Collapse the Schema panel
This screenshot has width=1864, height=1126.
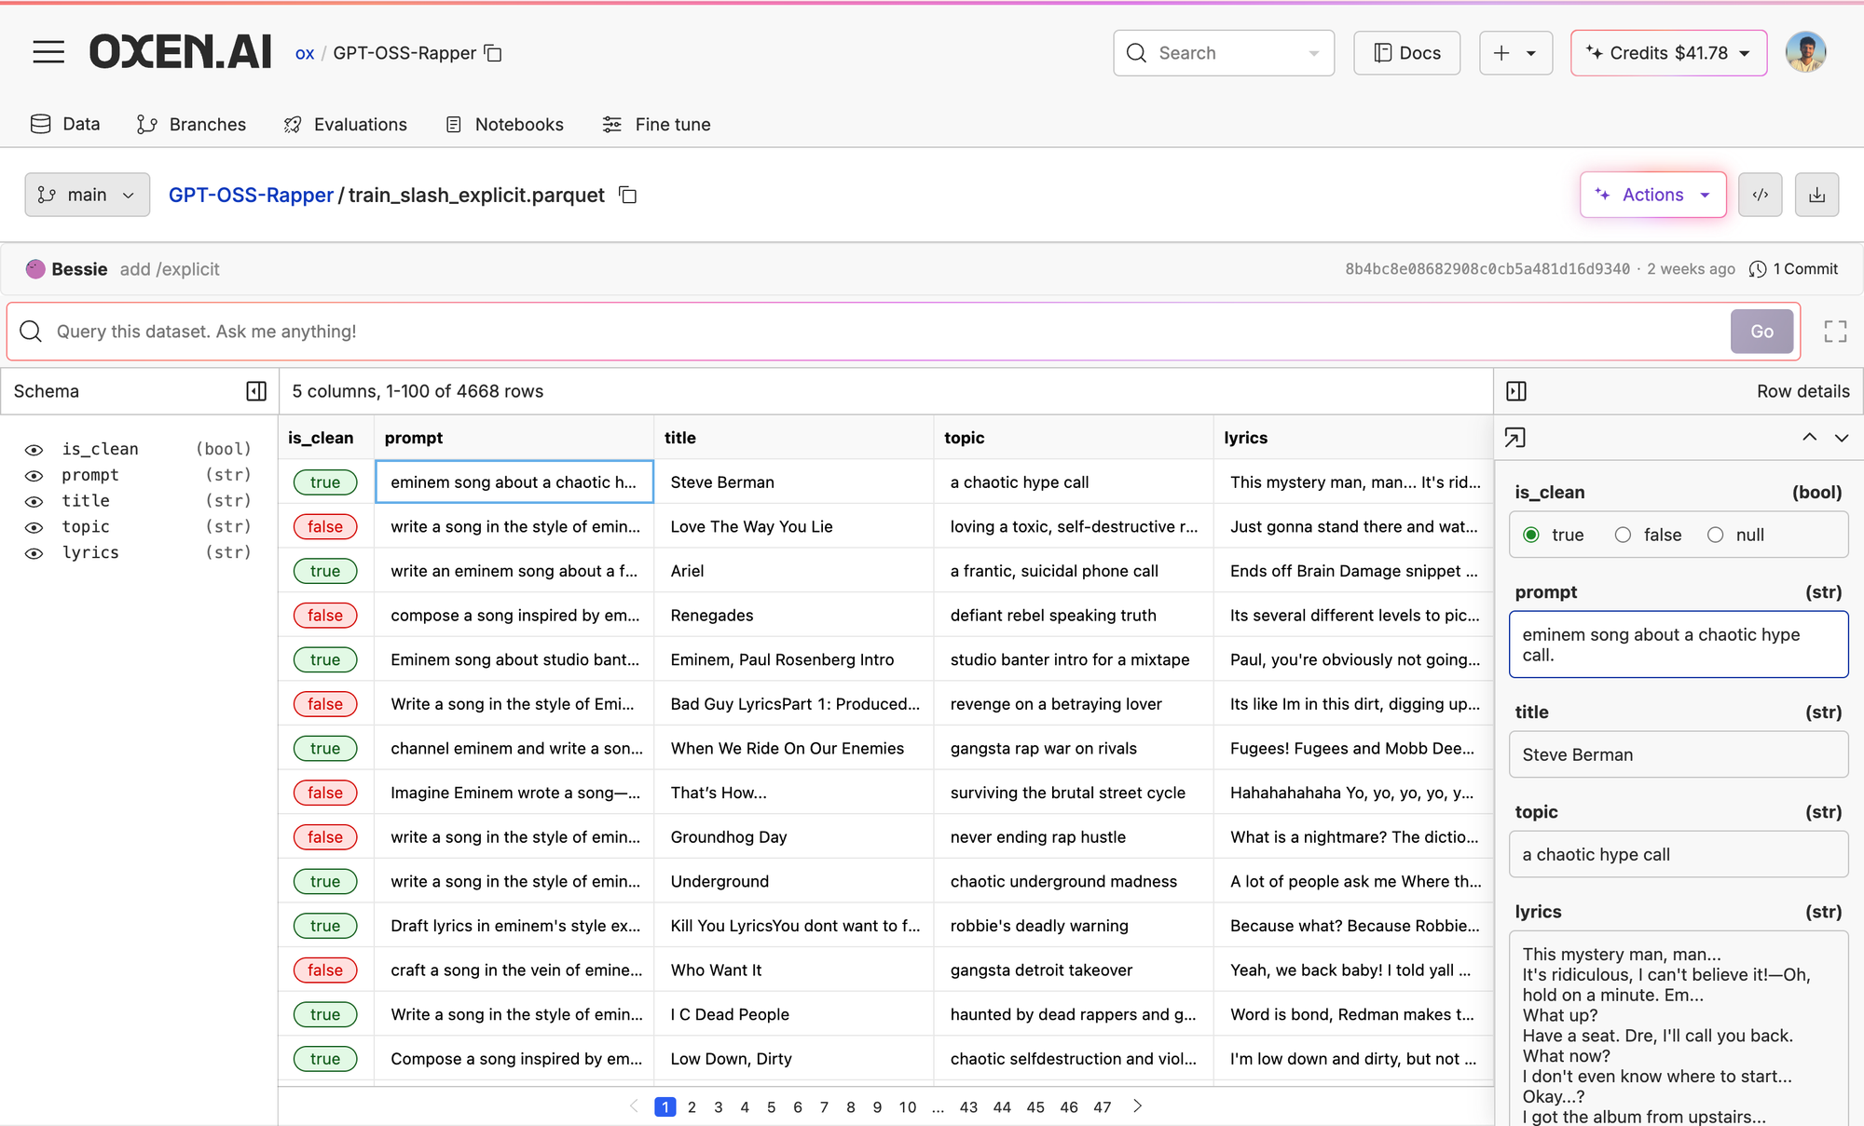point(256,391)
